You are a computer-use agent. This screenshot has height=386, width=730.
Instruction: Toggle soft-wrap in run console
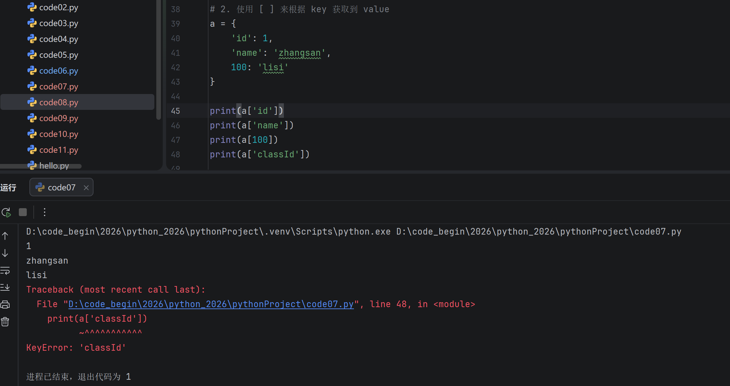(x=5, y=271)
